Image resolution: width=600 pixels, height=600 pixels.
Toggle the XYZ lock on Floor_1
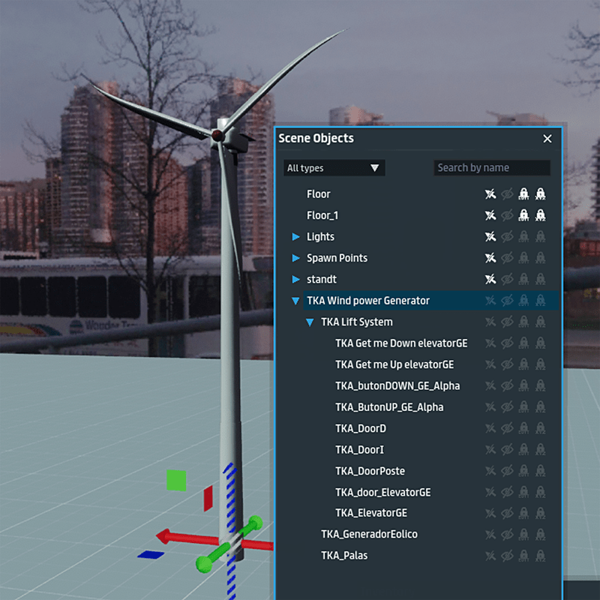540,216
